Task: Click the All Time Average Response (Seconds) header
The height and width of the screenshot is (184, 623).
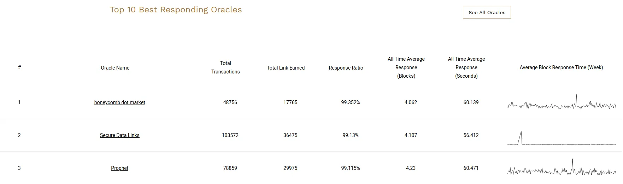Action: pyautogui.click(x=466, y=67)
